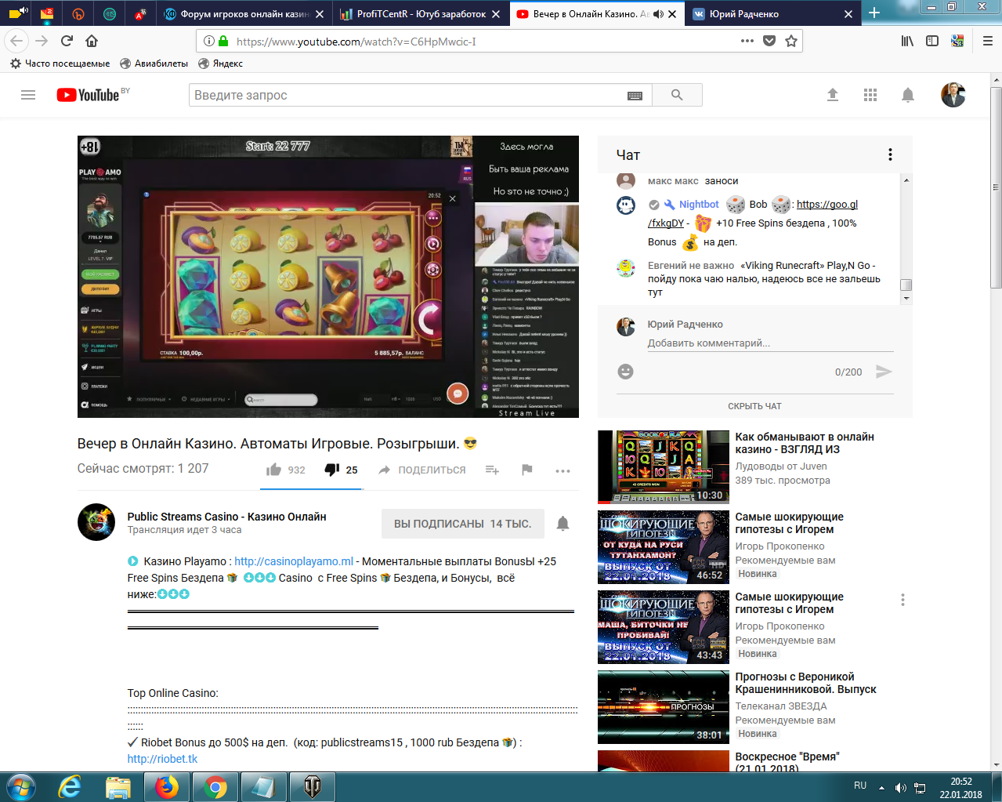The image size is (1002, 802).
Task: Click the page vertical scrollbar
Action: [x=997, y=187]
